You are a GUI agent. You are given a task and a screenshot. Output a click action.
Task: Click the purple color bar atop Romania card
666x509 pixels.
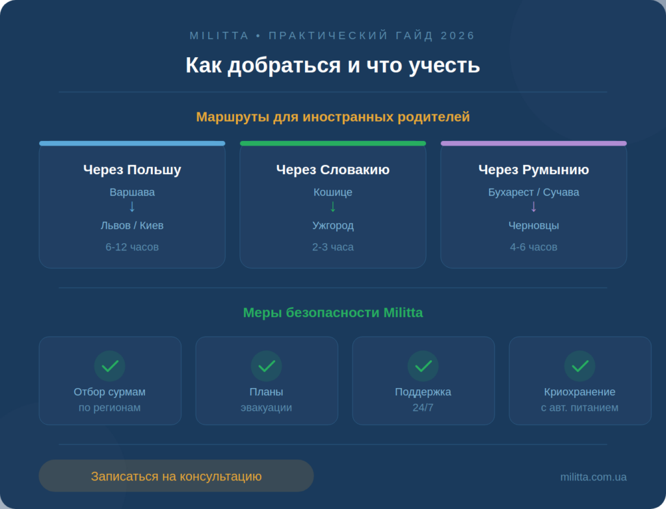click(x=534, y=144)
